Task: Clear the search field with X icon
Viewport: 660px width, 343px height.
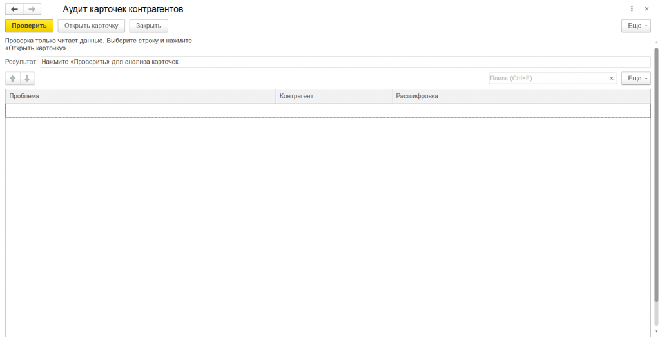Action: (x=612, y=78)
